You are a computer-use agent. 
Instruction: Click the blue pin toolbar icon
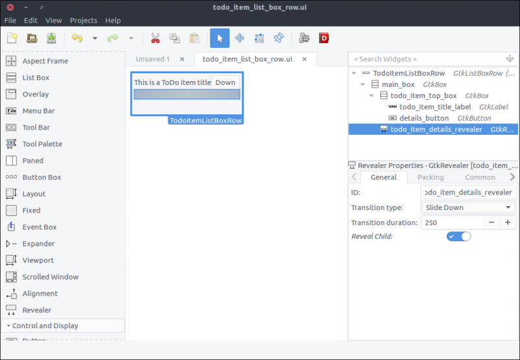(278, 38)
